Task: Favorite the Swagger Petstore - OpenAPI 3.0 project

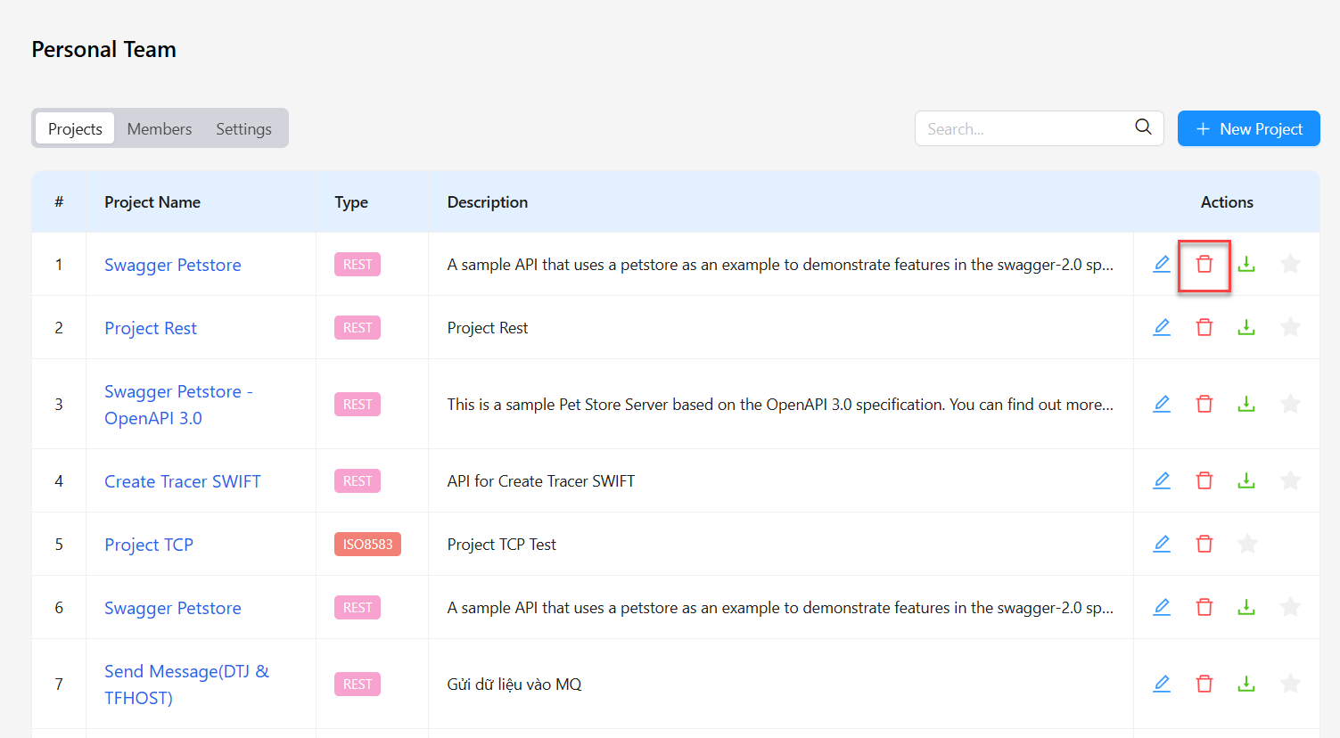Action: pos(1290,404)
